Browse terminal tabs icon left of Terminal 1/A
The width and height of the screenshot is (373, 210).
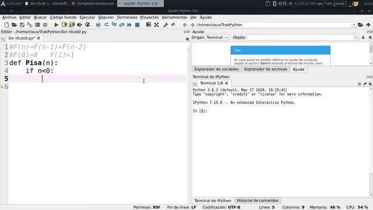tap(195, 84)
